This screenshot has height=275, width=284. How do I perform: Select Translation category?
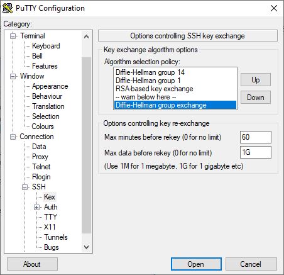[x=48, y=106]
